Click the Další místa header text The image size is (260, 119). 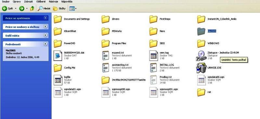12,35
